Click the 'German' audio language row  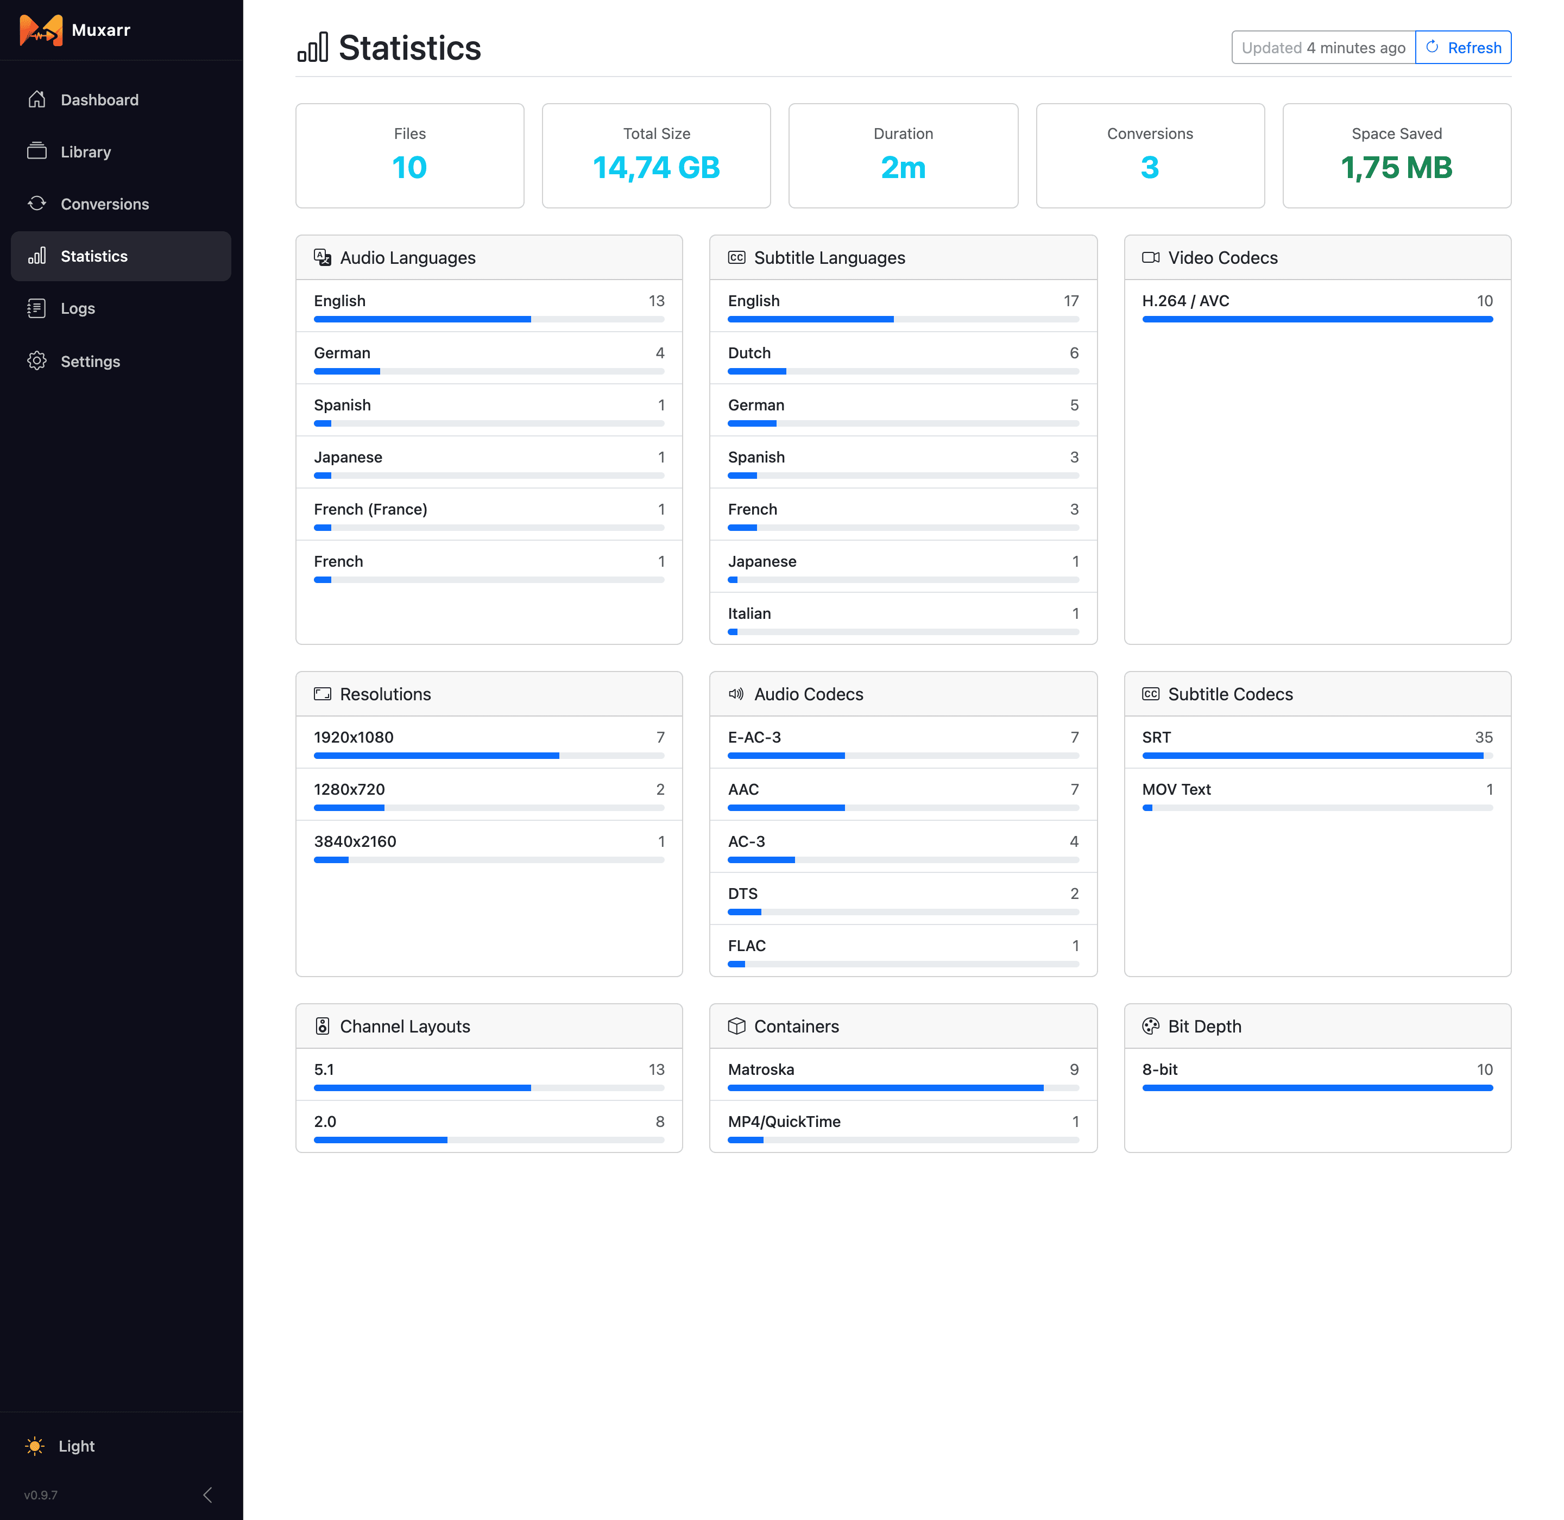[x=489, y=358]
